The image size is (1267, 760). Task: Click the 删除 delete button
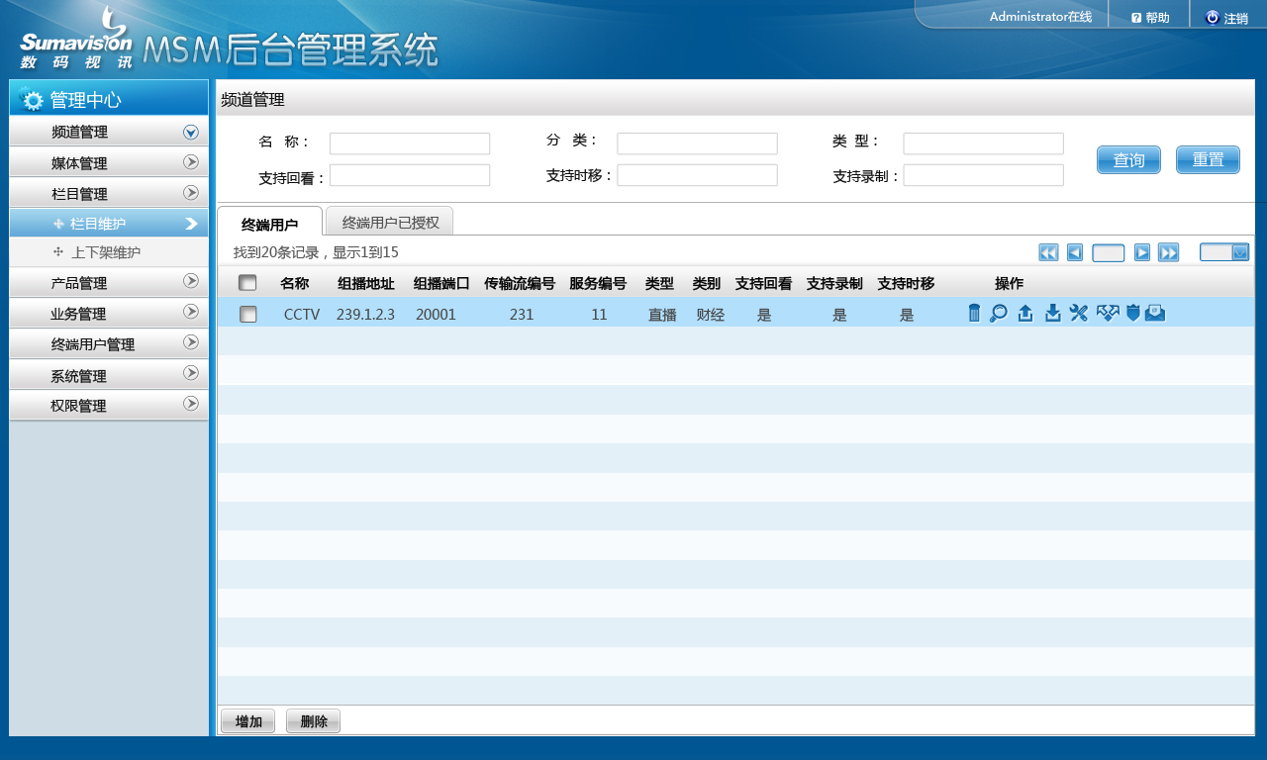[x=313, y=721]
